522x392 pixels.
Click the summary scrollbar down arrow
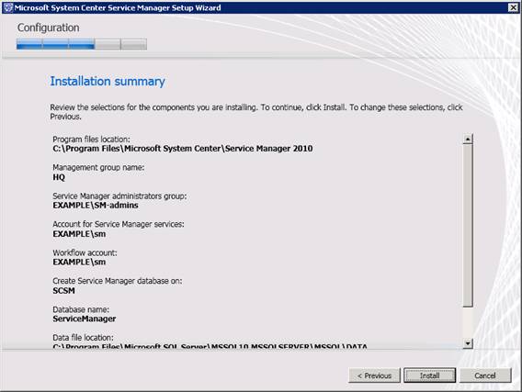pyautogui.click(x=468, y=343)
